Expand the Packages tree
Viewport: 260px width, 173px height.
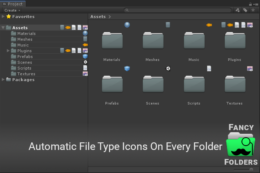pos(3,79)
